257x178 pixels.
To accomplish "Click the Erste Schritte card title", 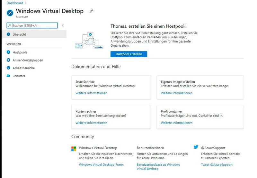I will (x=85, y=82).
